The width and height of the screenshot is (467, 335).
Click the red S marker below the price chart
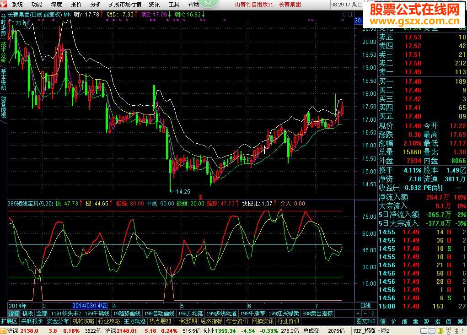201,197
